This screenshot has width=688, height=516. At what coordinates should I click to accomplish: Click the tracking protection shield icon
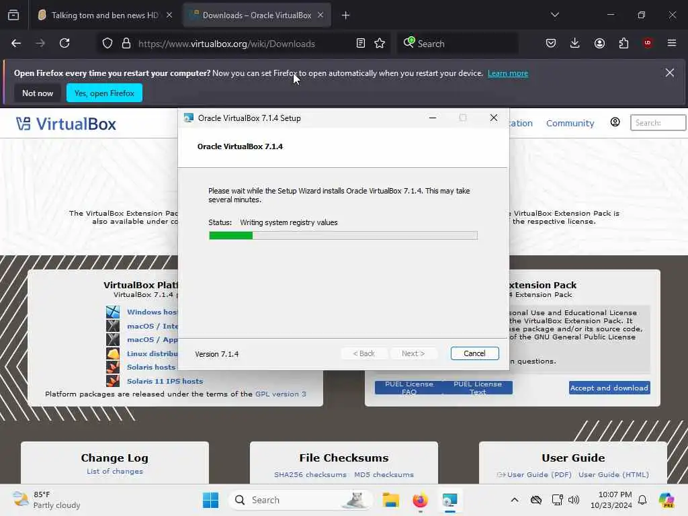tap(107, 43)
